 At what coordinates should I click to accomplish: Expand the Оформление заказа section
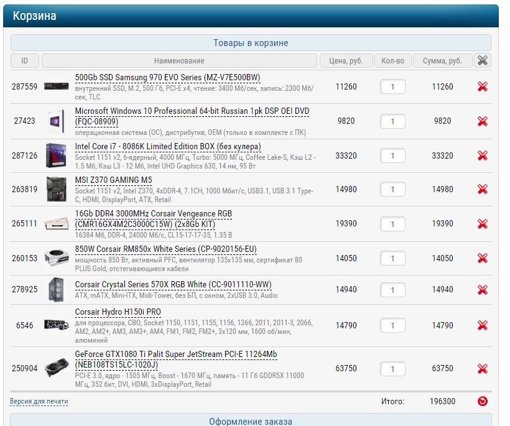pyautogui.click(x=251, y=421)
